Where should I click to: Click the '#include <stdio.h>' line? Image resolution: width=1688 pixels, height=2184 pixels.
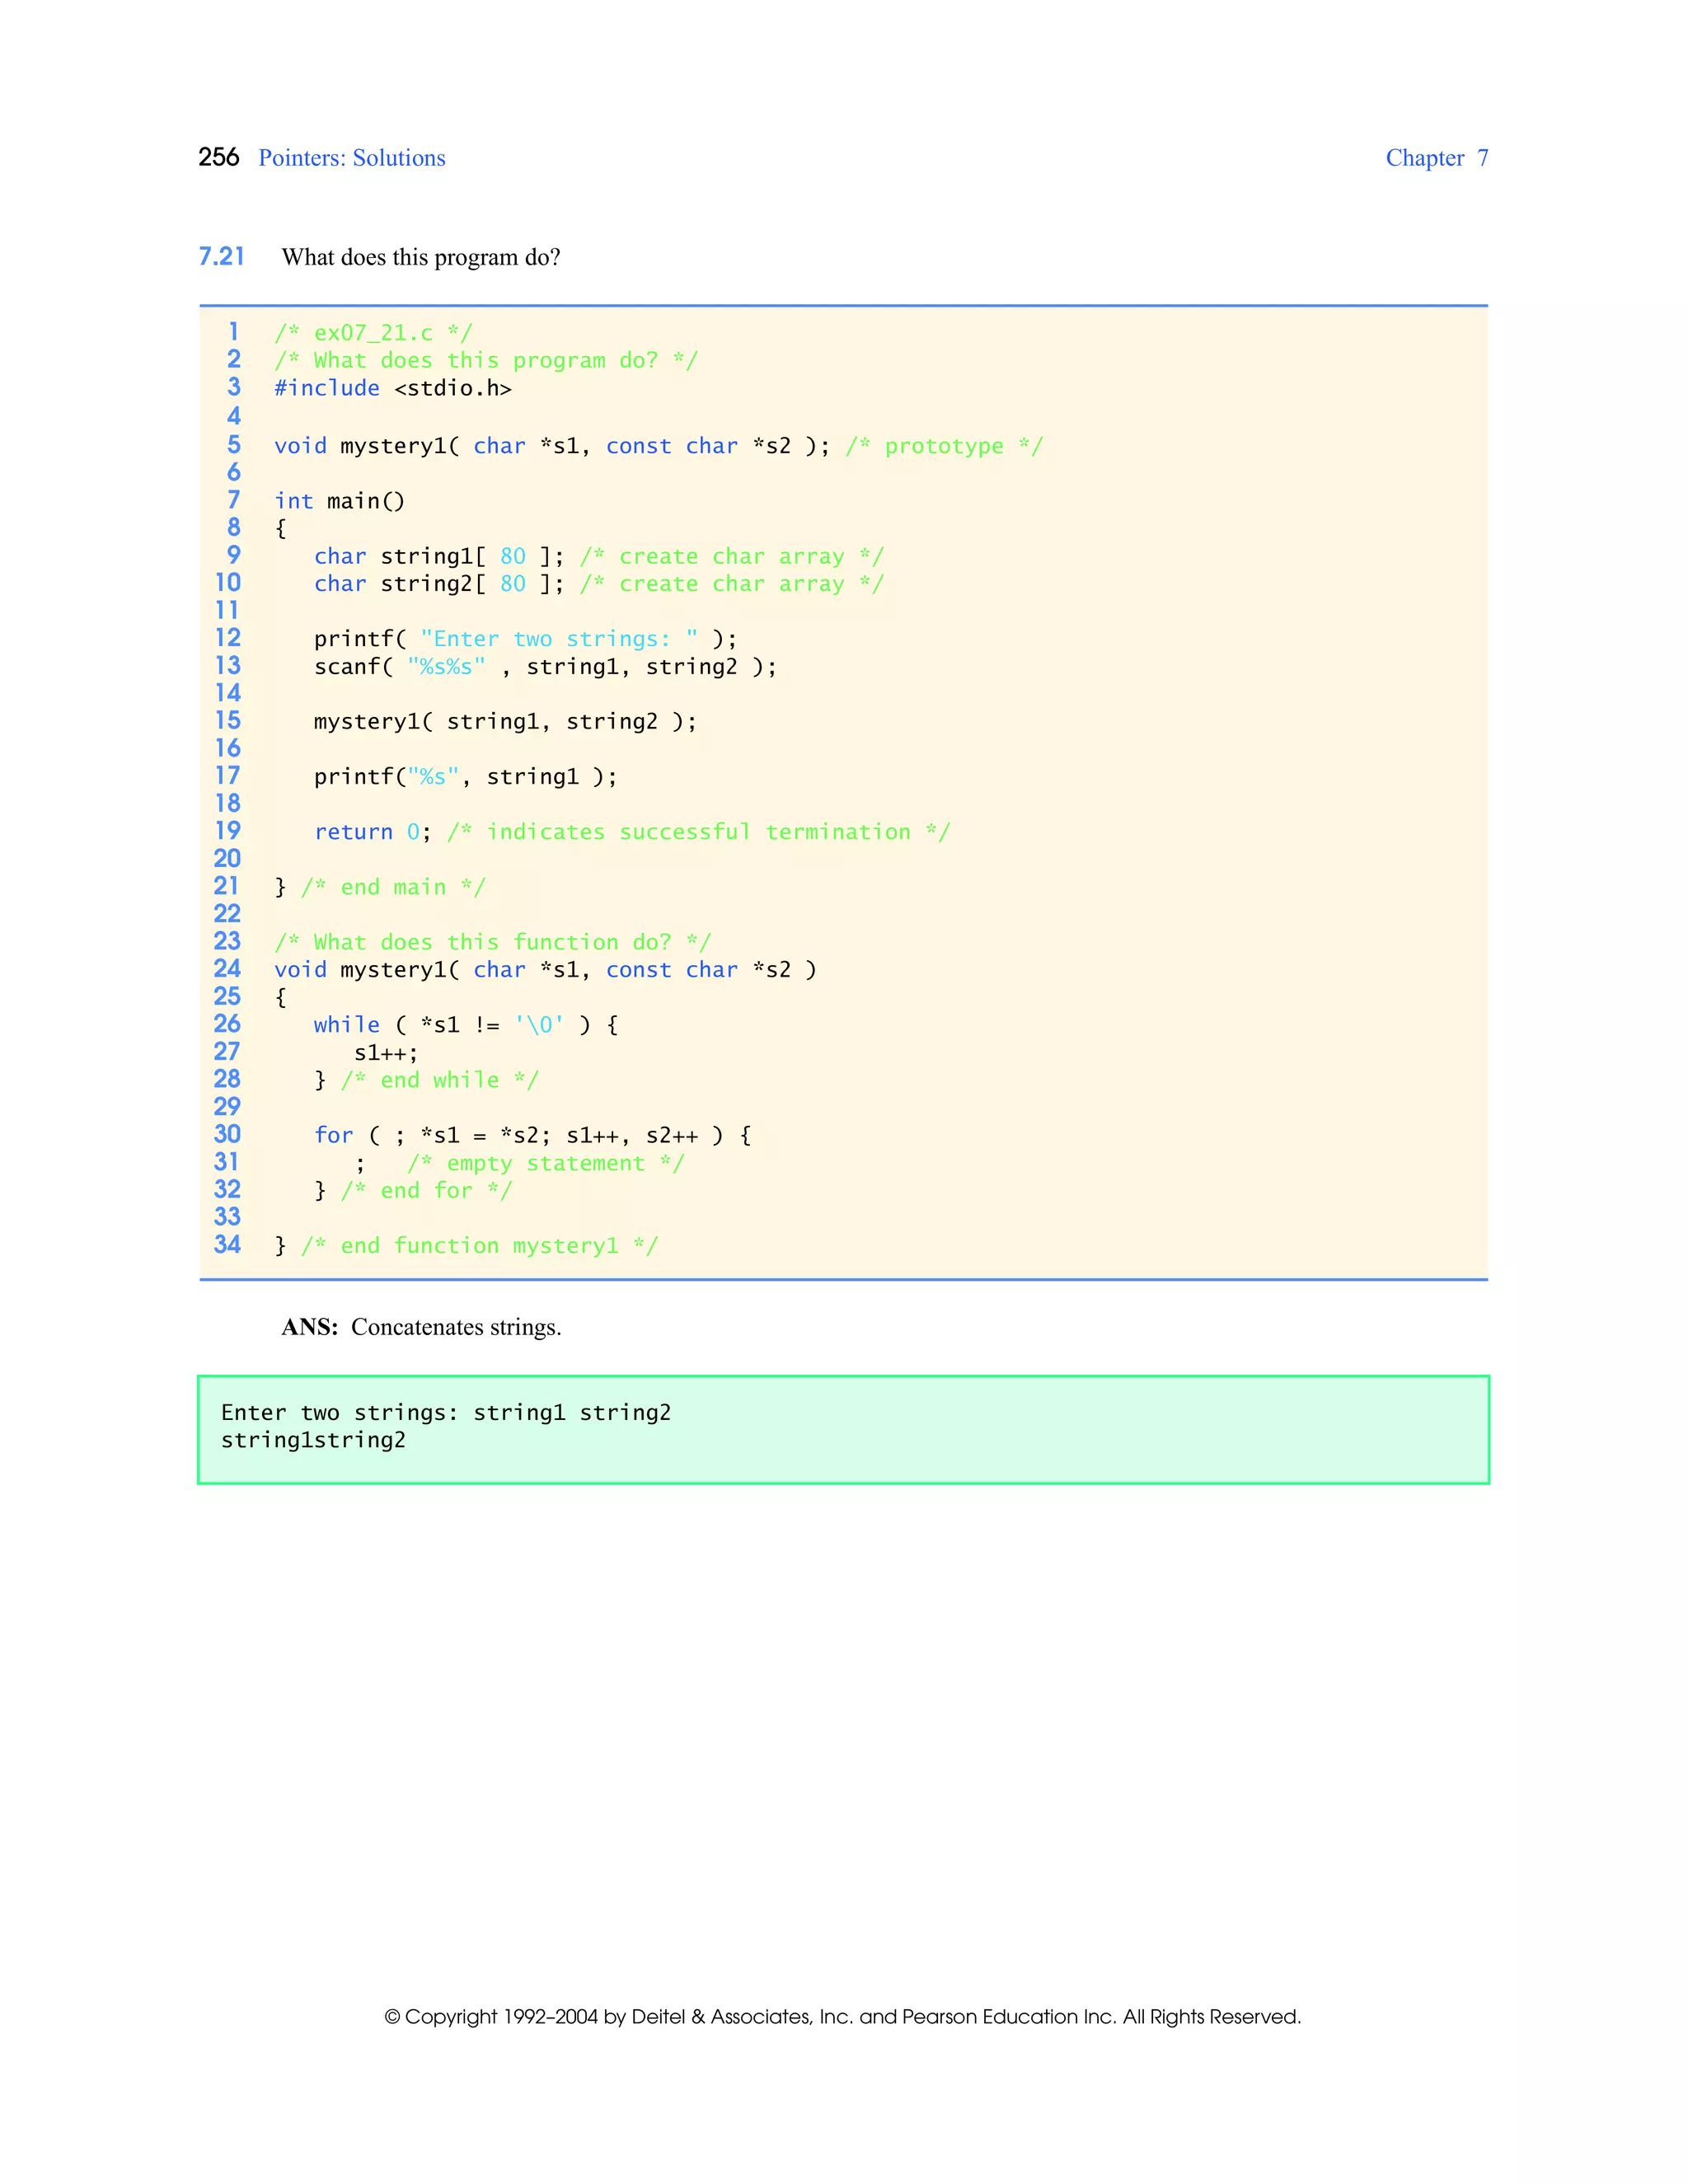pos(393,388)
